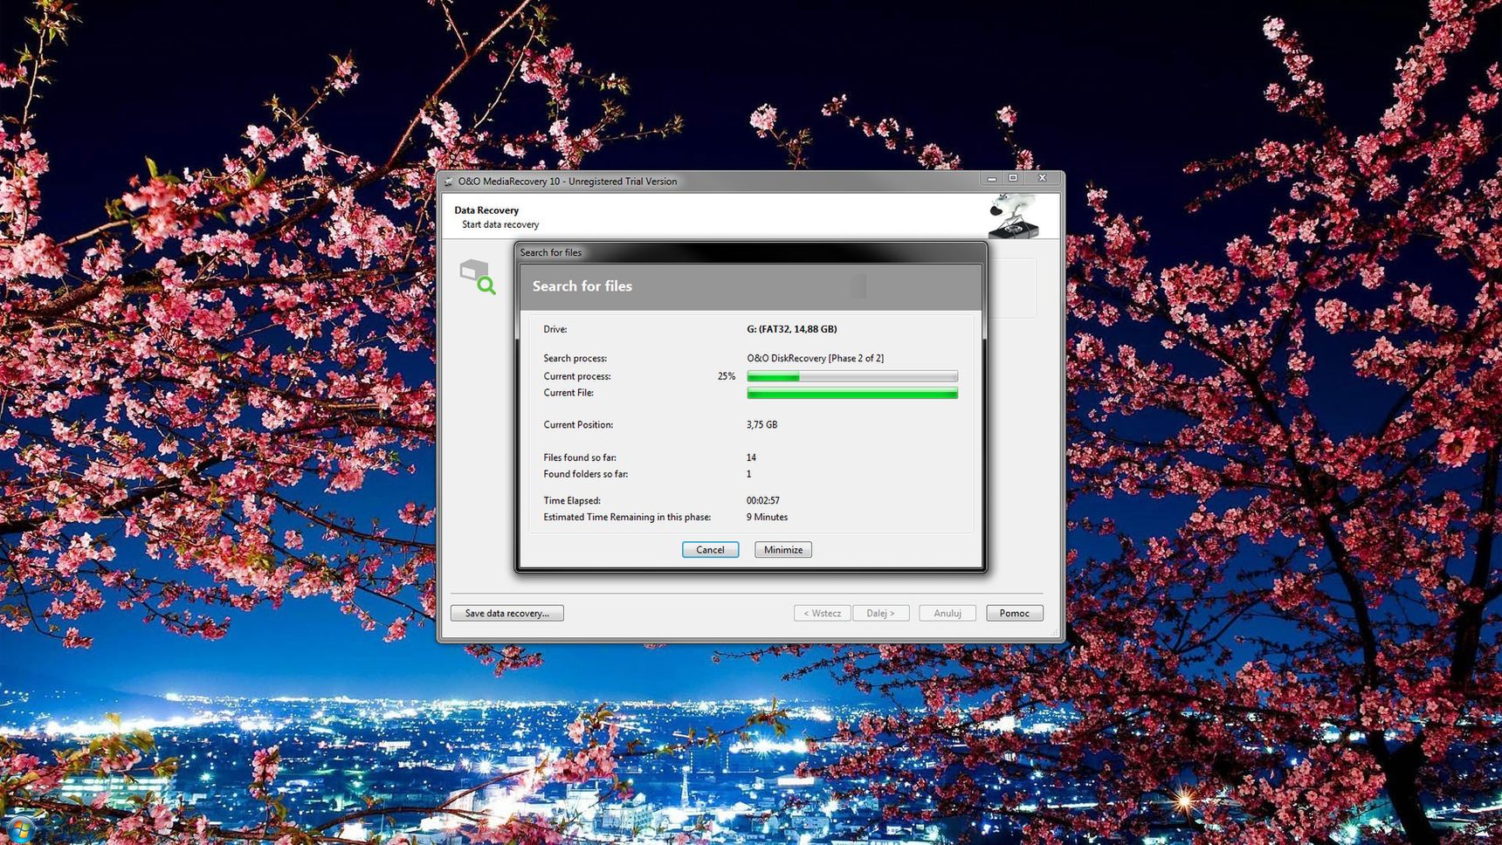Click the Pomoc help button
Image resolution: width=1502 pixels, height=845 pixels.
pos(1015,613)
